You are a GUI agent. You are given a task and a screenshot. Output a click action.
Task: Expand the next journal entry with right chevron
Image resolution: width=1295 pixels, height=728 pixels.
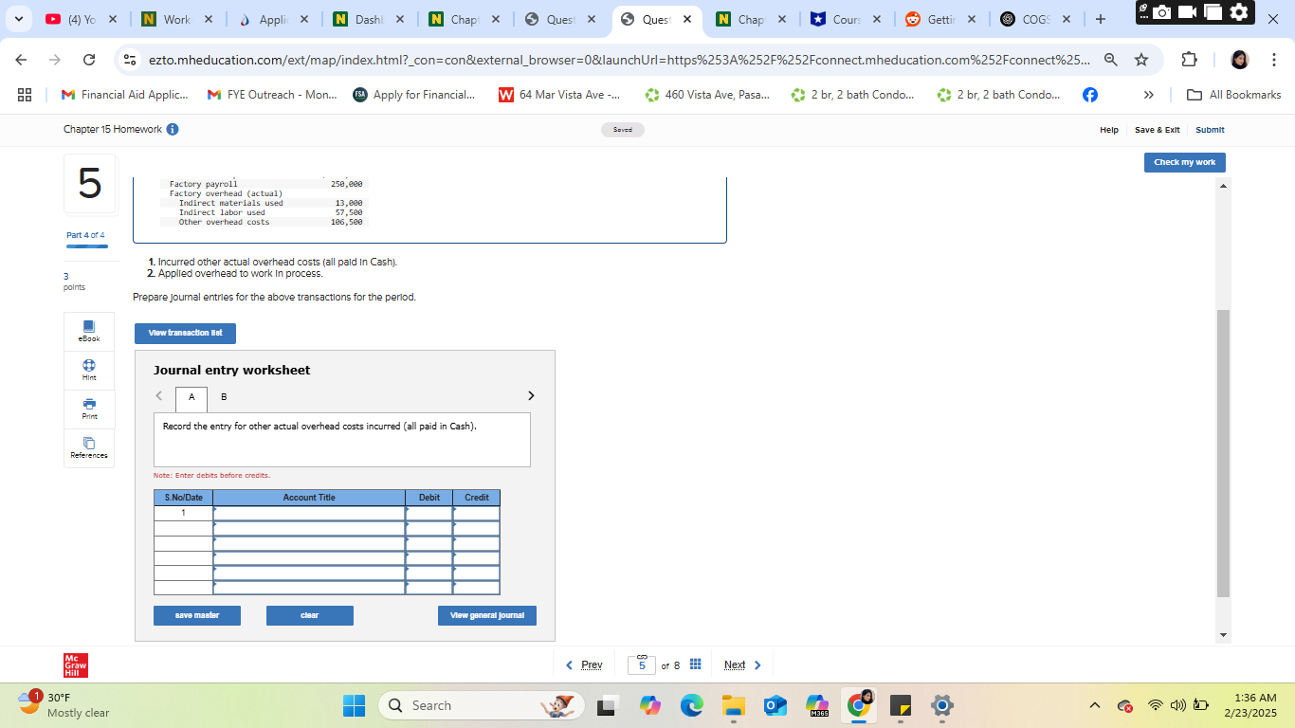pyautogui.click(x=531, y=395)
